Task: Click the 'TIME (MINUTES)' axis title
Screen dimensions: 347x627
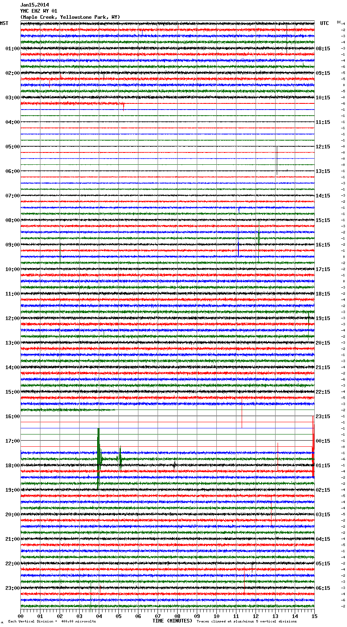Action: 172,621
